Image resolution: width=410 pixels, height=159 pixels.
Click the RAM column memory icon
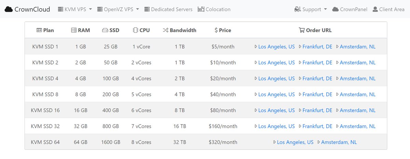pyautogui.click(x=74, y=30)
